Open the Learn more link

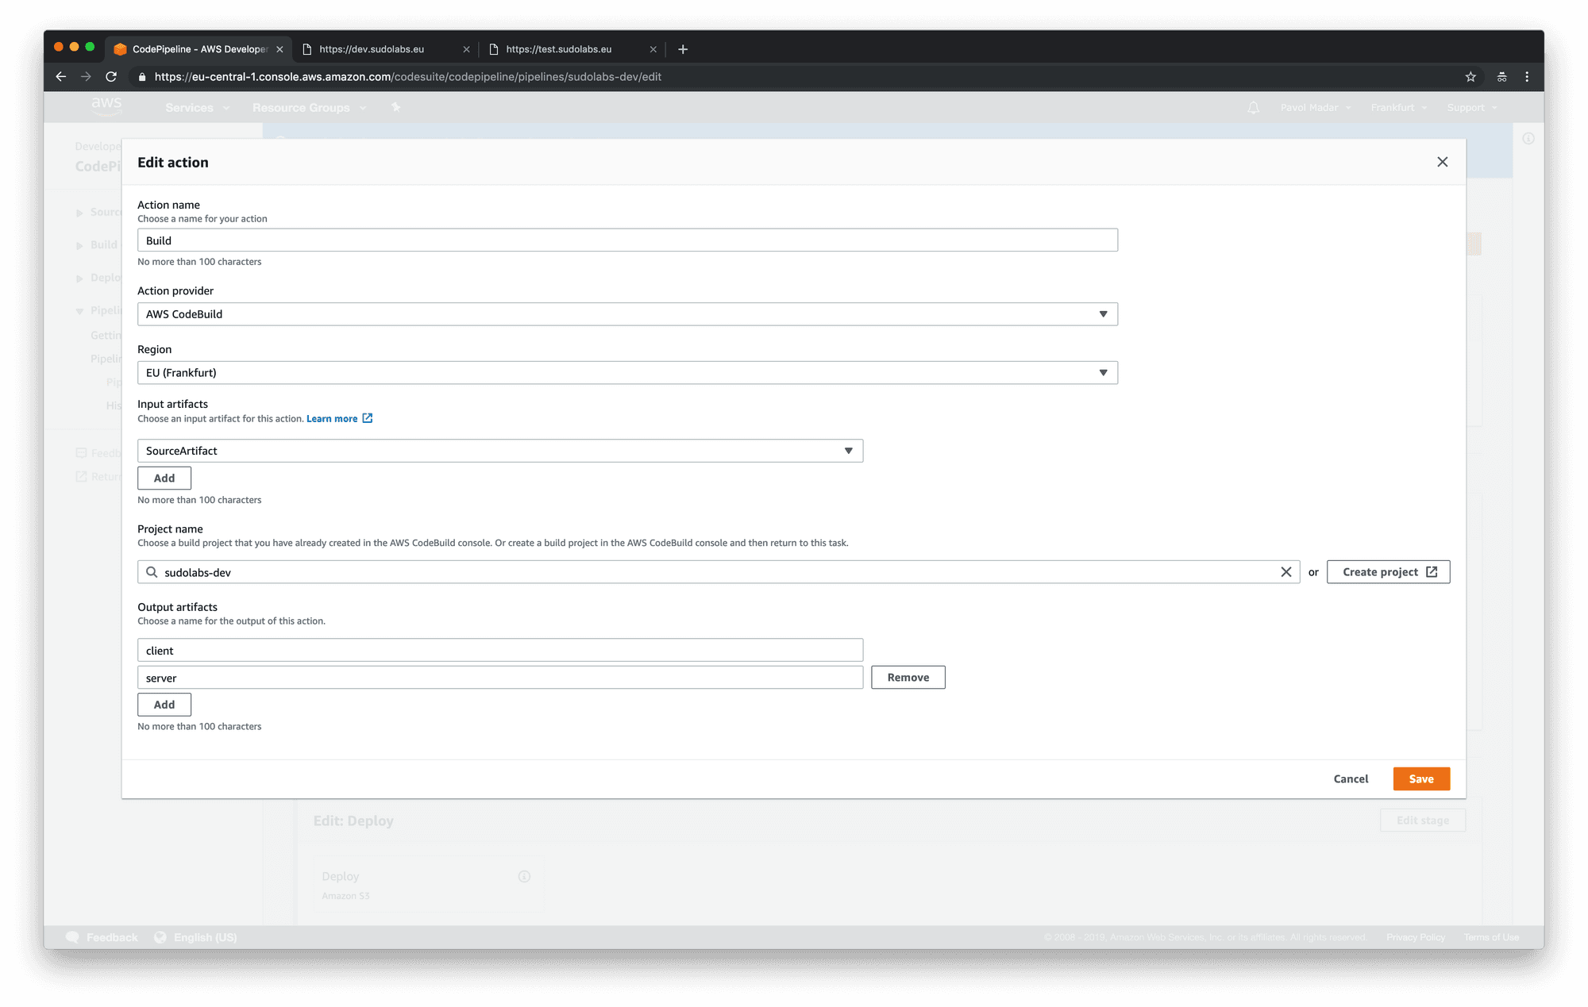pos(339,418)
